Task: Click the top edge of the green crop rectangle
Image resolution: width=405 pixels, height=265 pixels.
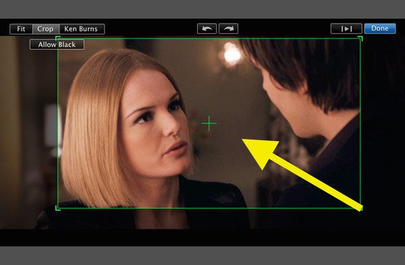Action: coord(209,38)
